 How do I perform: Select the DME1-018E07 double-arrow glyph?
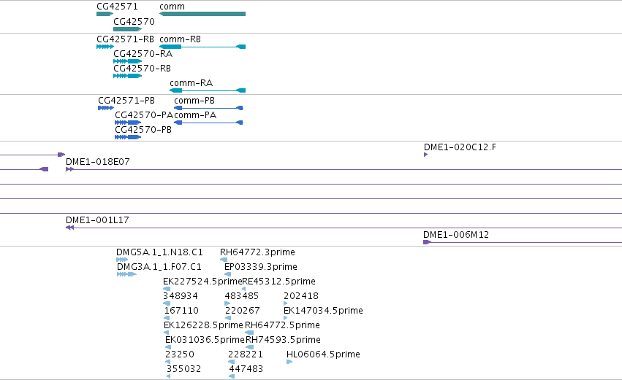70,169
